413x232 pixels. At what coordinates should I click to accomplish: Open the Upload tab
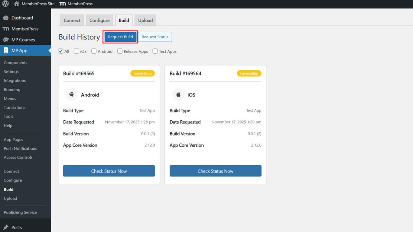pyautogui.click(x=145, y=21)
